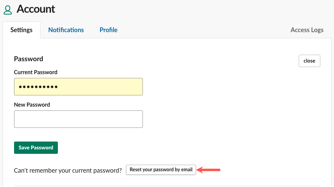Go to the Profile tab
334x187 pixels.
click(108, 30)
